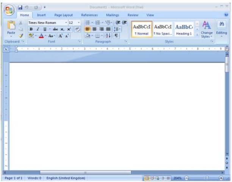
Task: Select the tab stop type selector
Action: 6,49
